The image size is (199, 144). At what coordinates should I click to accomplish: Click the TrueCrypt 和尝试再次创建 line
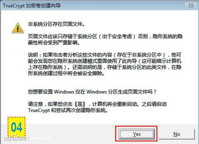[x=68, y=110]
